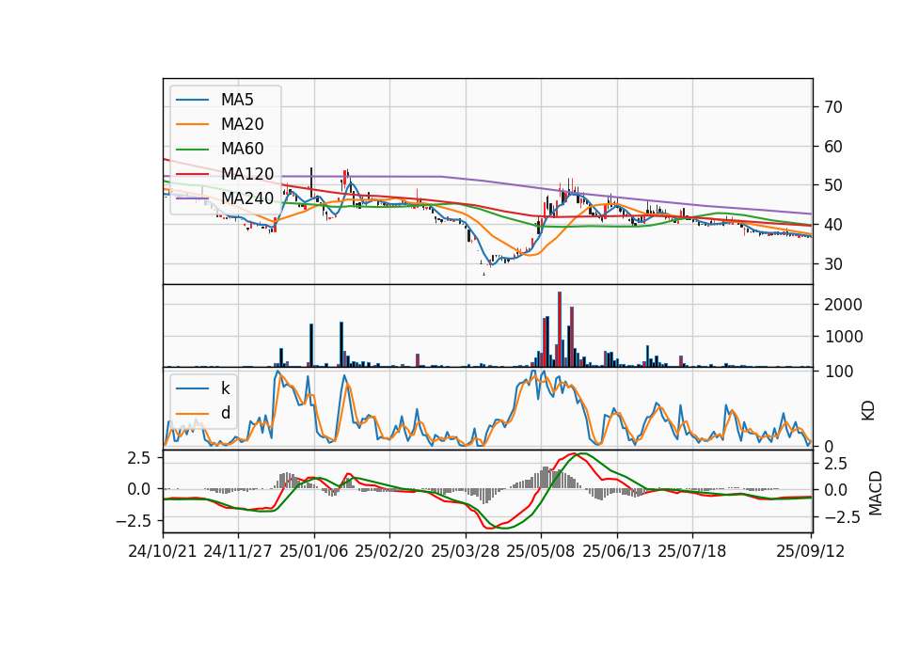Click the 40 price axis label
This screenshot has width=903, height=649.
tap(832, 225)
